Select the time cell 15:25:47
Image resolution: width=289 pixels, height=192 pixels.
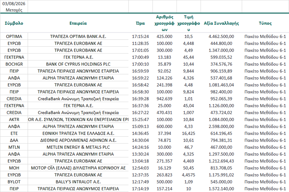click(140, 119)
